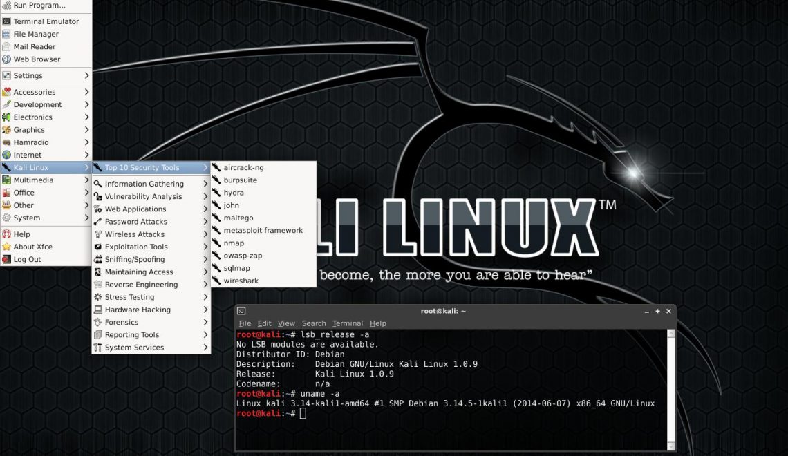Click the Settings menu icon
The width and height of the screenshot is (788, 456).
coord(6,75)
